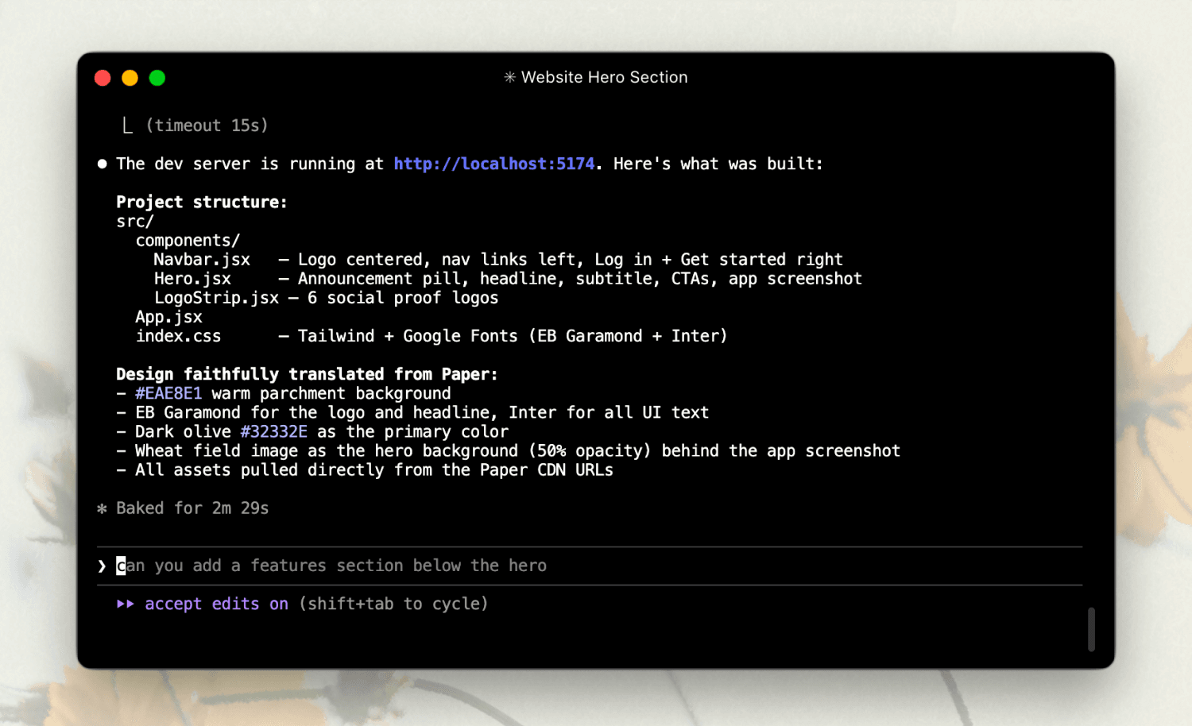Click the 'components/' folder line

pos(188,241)
